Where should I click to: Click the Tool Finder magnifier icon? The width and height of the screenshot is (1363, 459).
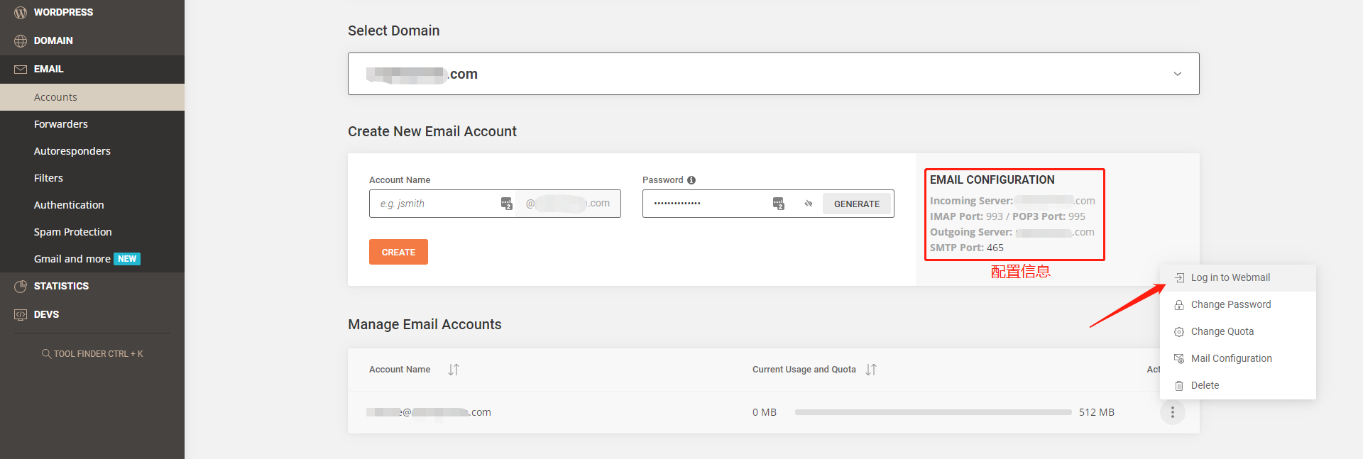46,353
